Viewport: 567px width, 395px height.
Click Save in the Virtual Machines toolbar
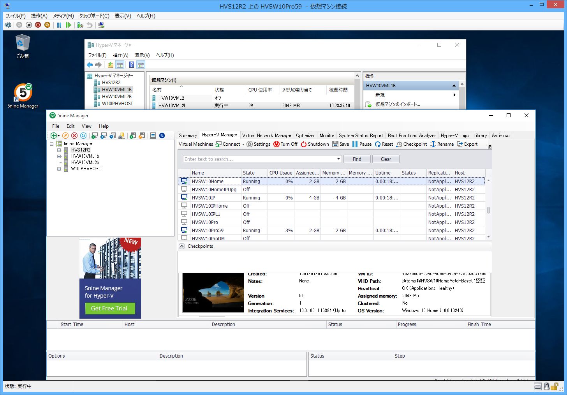(x=340, y=144)
